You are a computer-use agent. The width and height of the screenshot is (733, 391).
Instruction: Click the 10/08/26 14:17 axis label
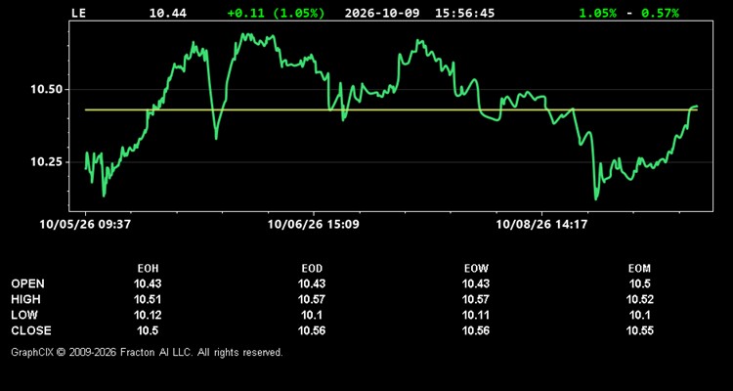(x=541, y=224)
